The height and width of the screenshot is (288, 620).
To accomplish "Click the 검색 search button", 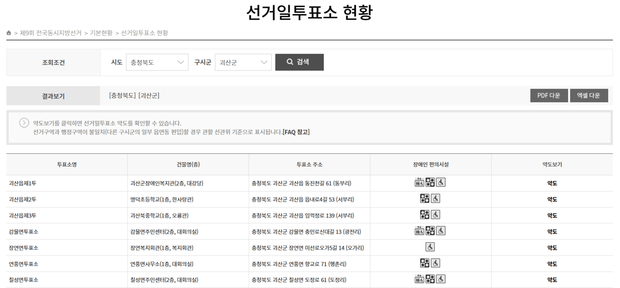I will pos(299,62).
